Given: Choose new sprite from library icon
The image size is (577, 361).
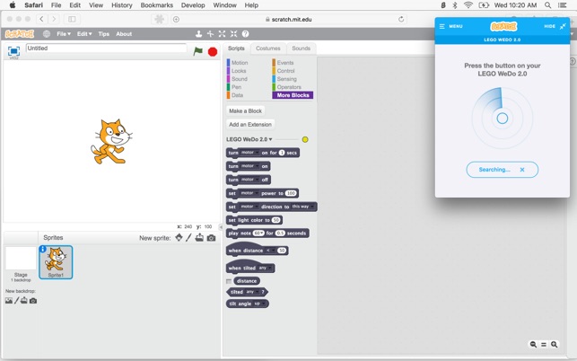Looking at the screenshot, I should 179,238.
